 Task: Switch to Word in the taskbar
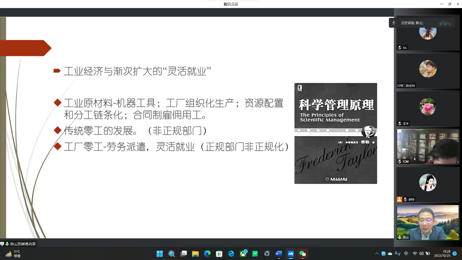279,254
